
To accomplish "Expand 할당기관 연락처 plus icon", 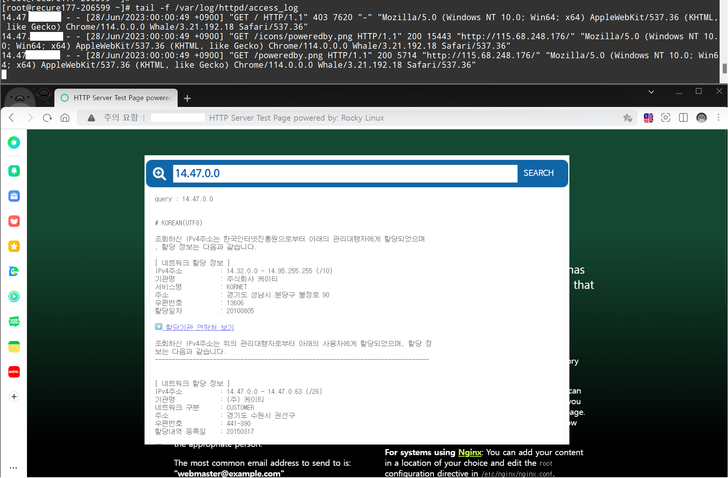I will pyautogui.click(x=159, y=327).
